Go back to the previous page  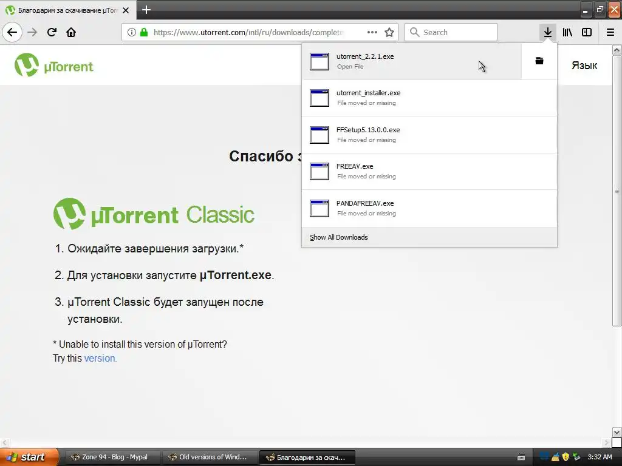(12, 32)
